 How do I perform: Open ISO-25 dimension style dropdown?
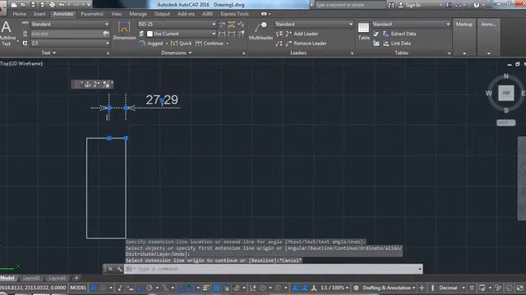177,24
